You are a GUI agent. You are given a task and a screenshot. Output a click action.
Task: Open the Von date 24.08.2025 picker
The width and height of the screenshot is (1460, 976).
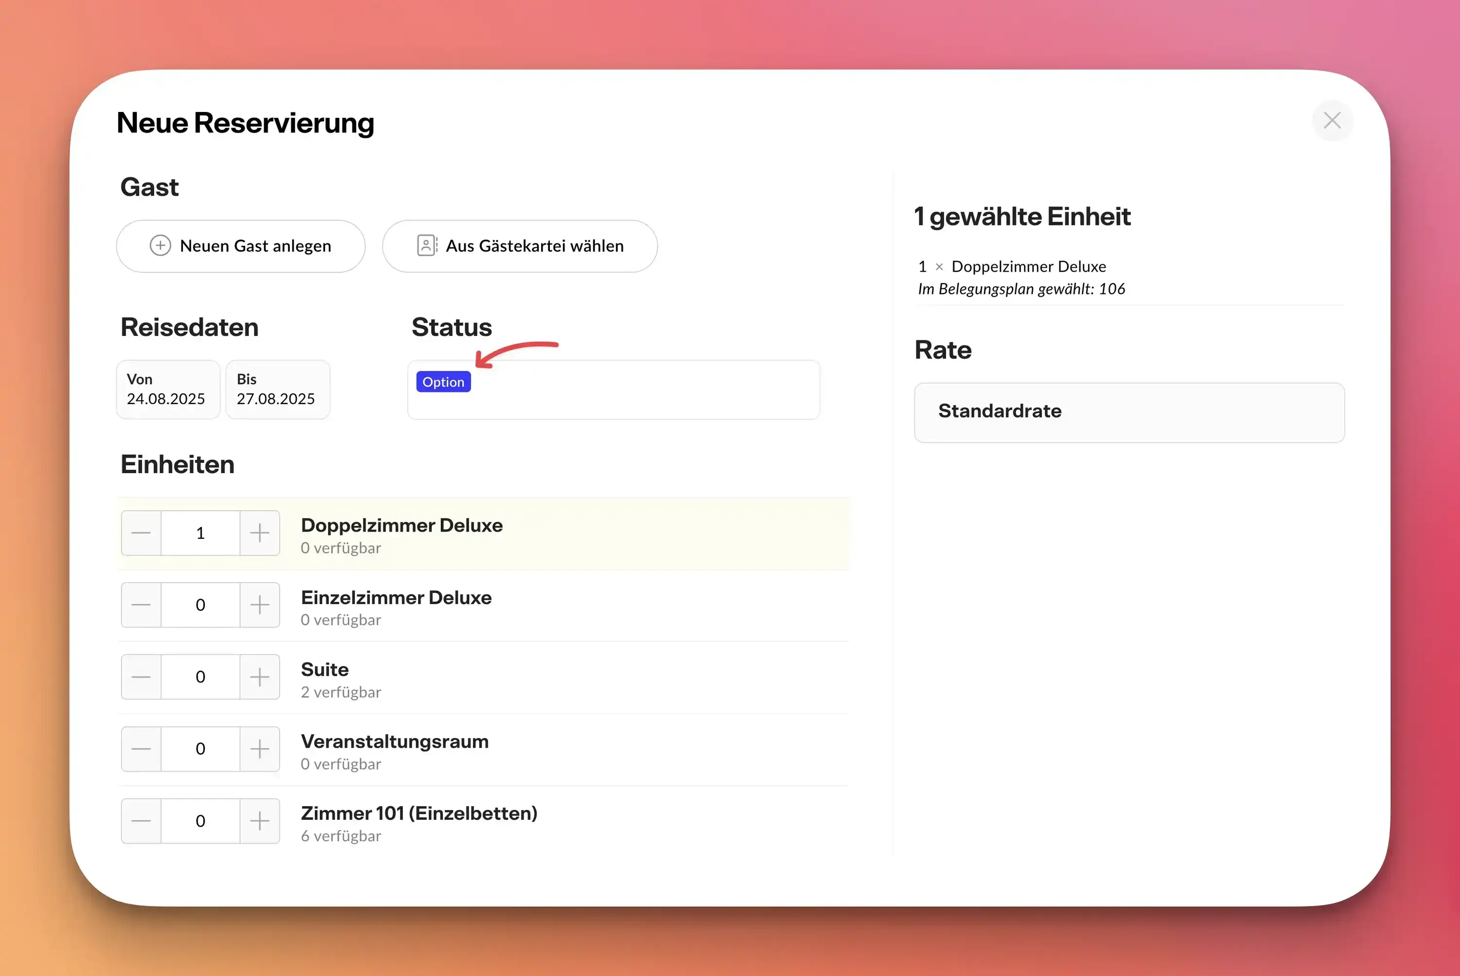(168, 389)
